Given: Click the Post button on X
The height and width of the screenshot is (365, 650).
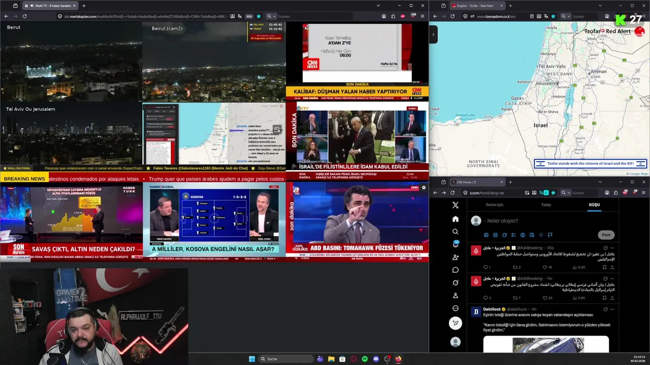Looking at the screenshot, I should point(606,235).
